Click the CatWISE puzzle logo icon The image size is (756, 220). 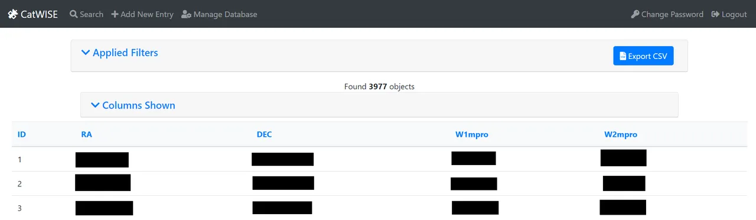pos(12,14)
